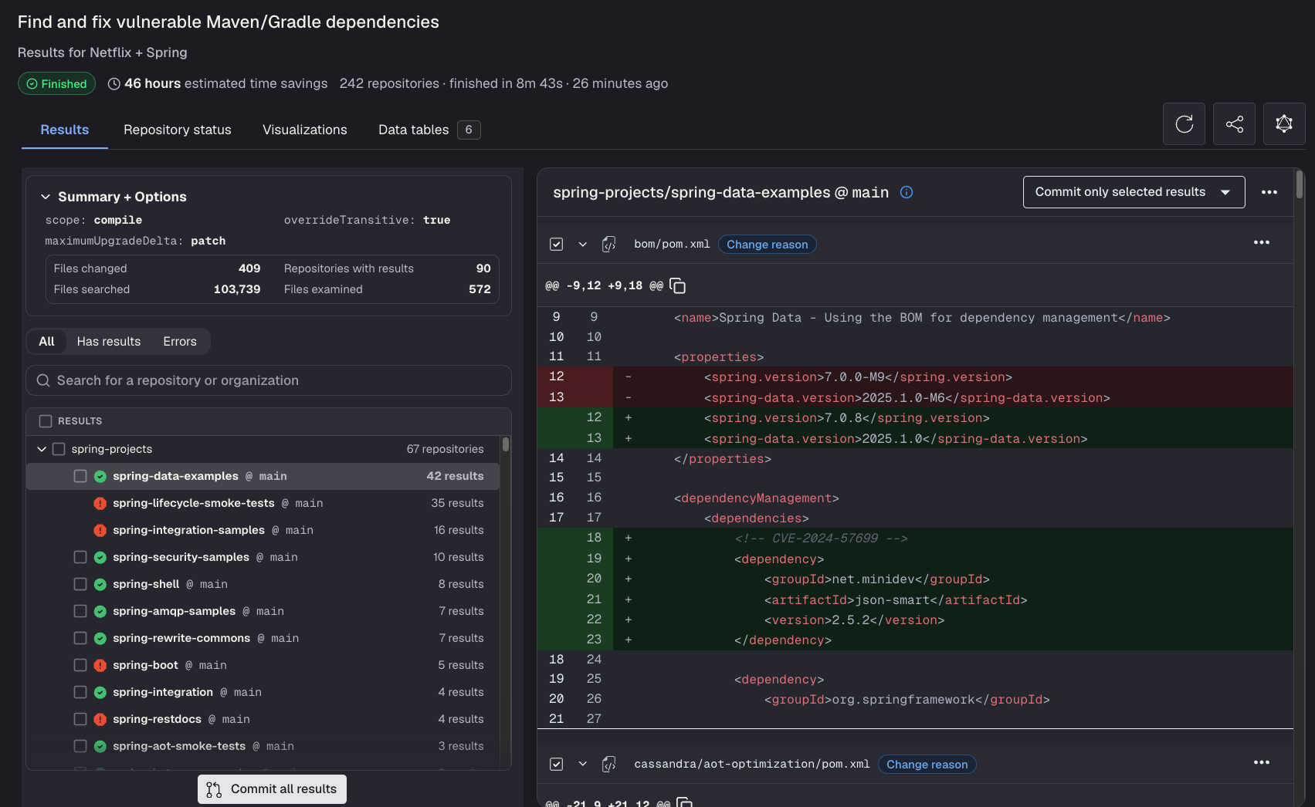Viewport: 1315px width, 807px height.
Task: Focus the repository or organization search field
Action: point(269,380)
